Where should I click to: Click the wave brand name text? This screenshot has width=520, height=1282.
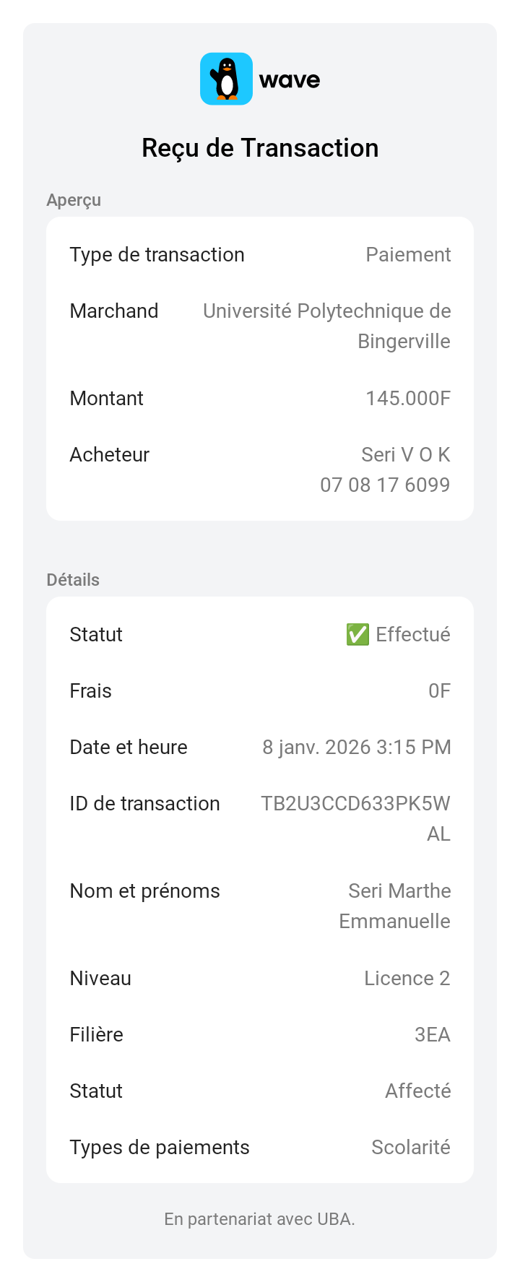(x=290, y=79)
